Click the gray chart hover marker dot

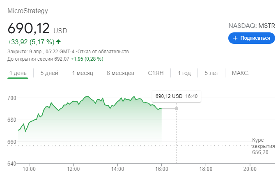[177, 109]
